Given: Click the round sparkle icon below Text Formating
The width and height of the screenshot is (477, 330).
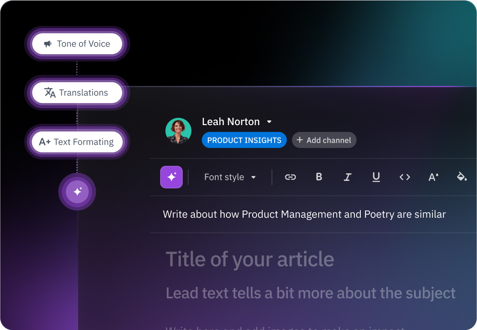Looking at the screenshot, I should pos(77,192).
